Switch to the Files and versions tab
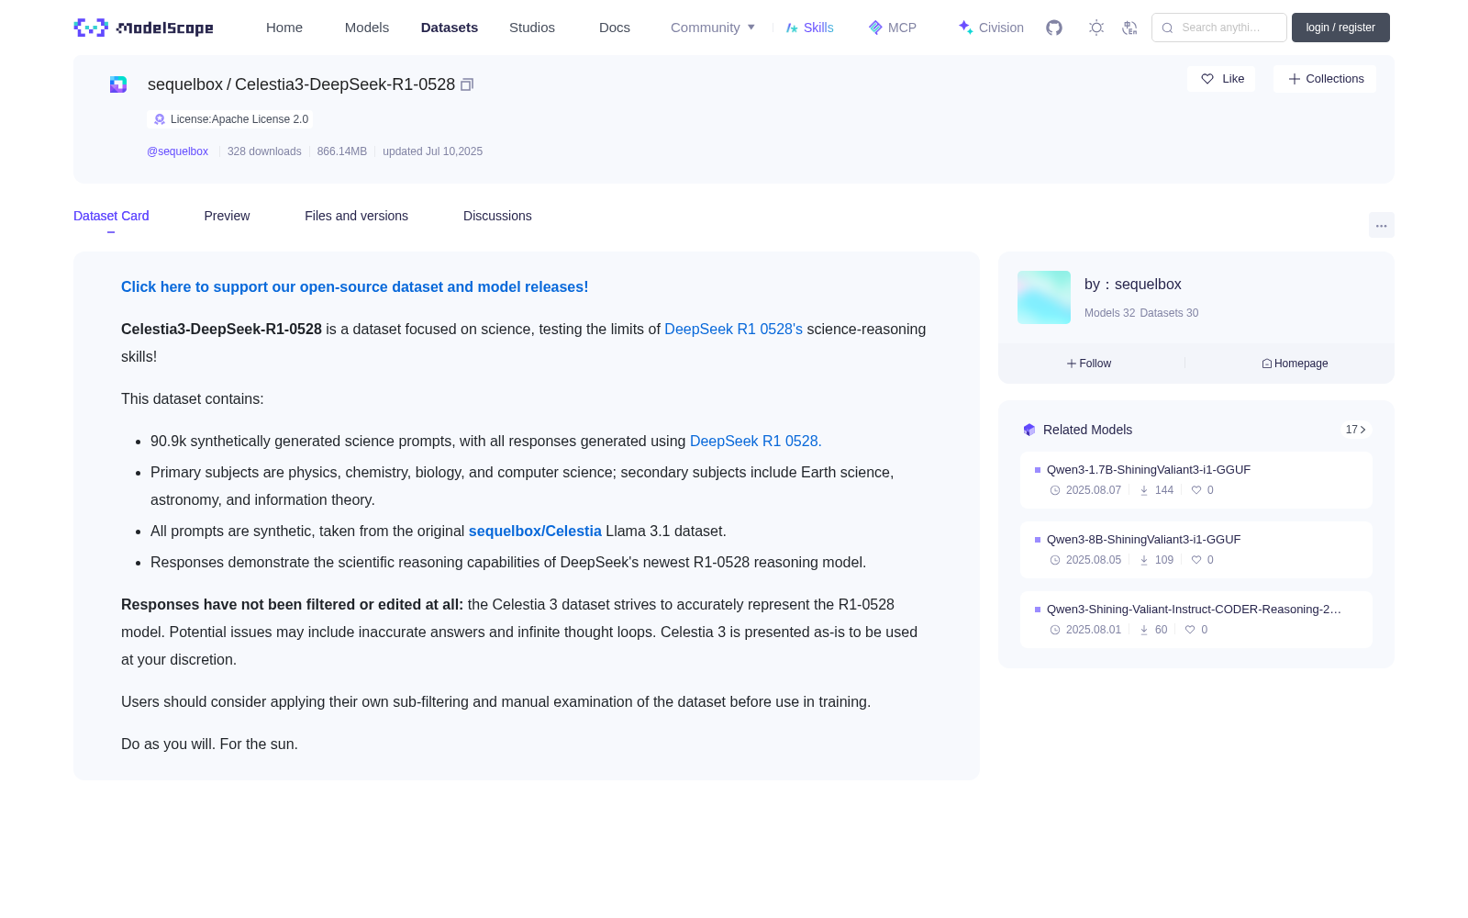 (357, 216)
